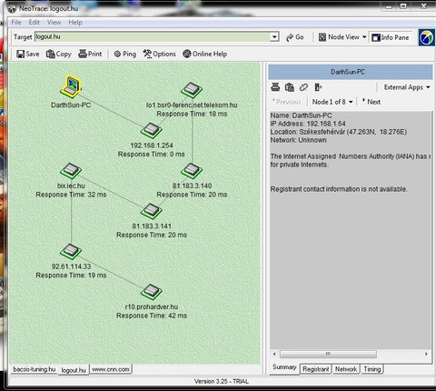Open the Options tool
The height and width of the screenshot is (391, 436).
click(x=160, y=54)
